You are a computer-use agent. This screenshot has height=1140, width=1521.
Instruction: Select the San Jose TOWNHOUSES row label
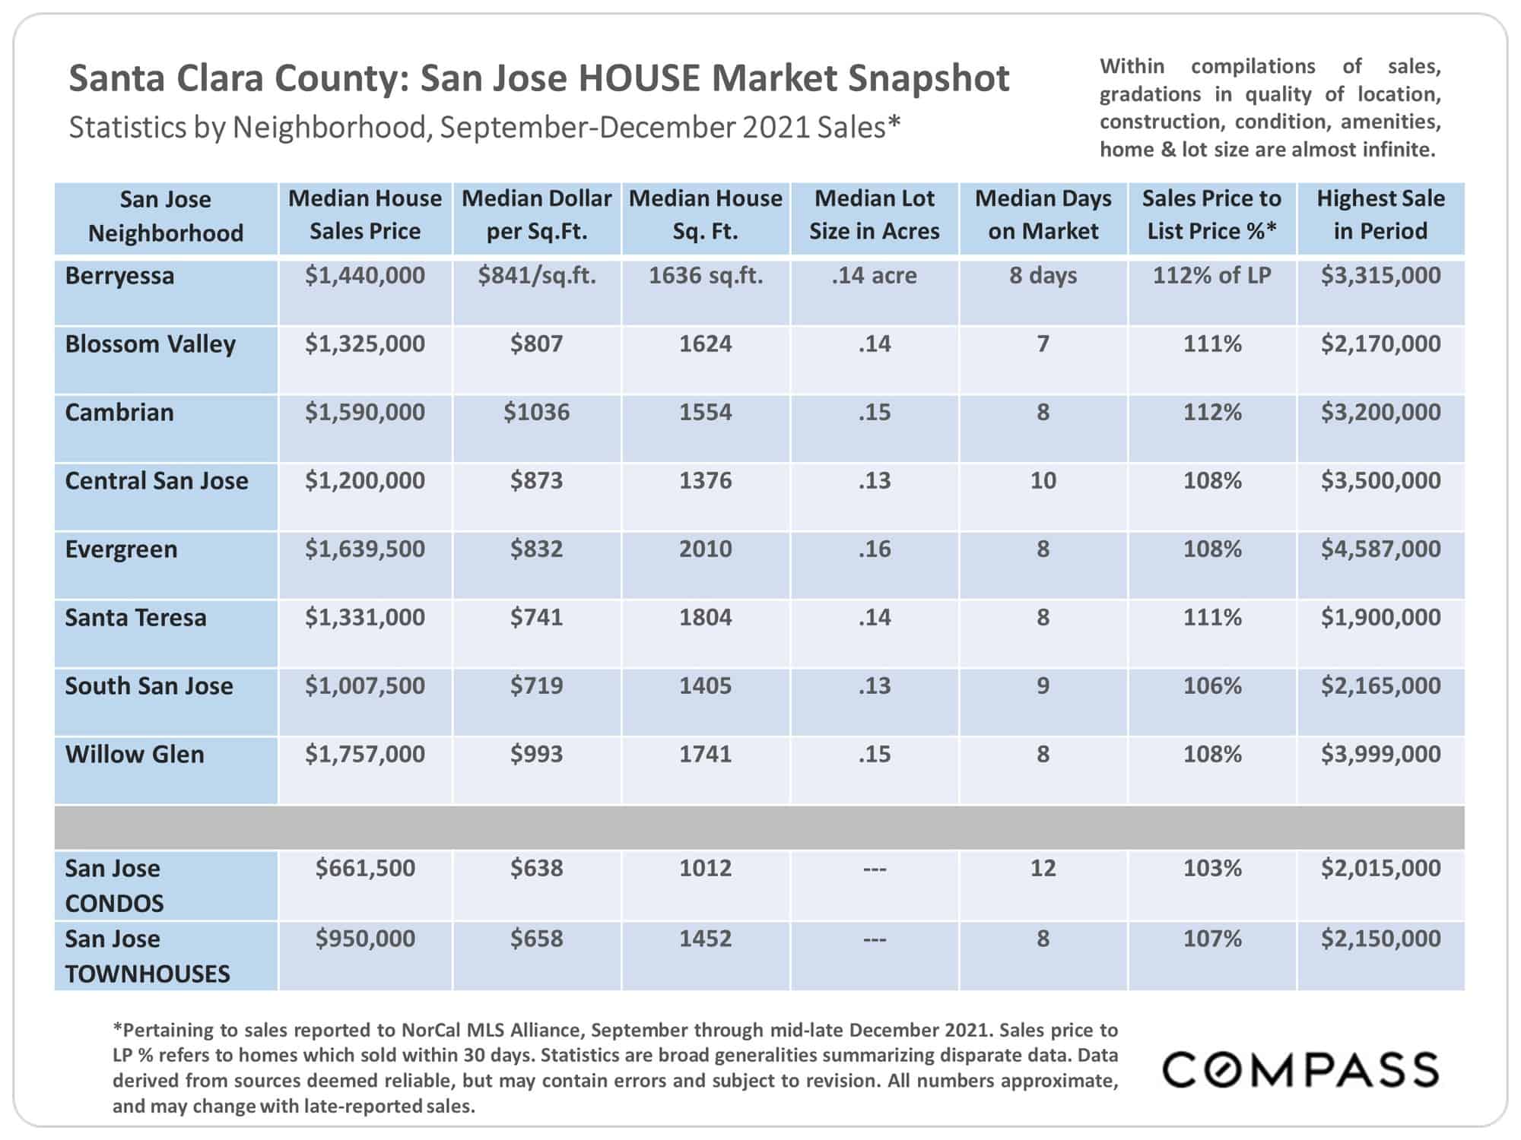tap(166, 956)
